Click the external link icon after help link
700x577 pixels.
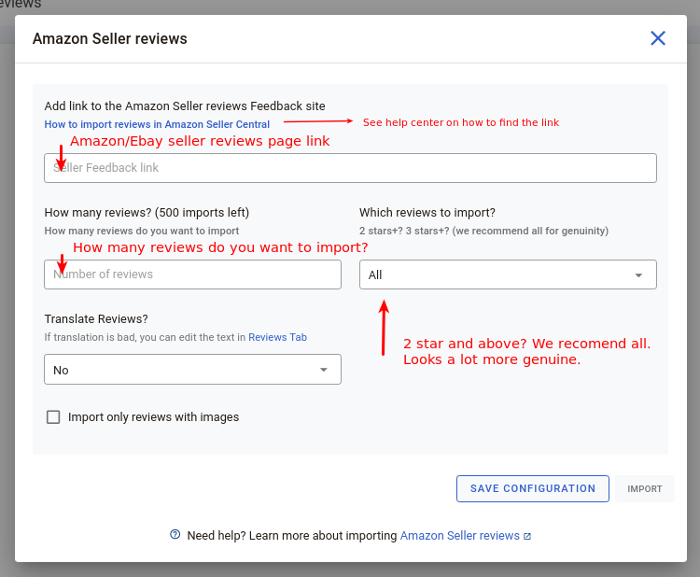[527, 536]
